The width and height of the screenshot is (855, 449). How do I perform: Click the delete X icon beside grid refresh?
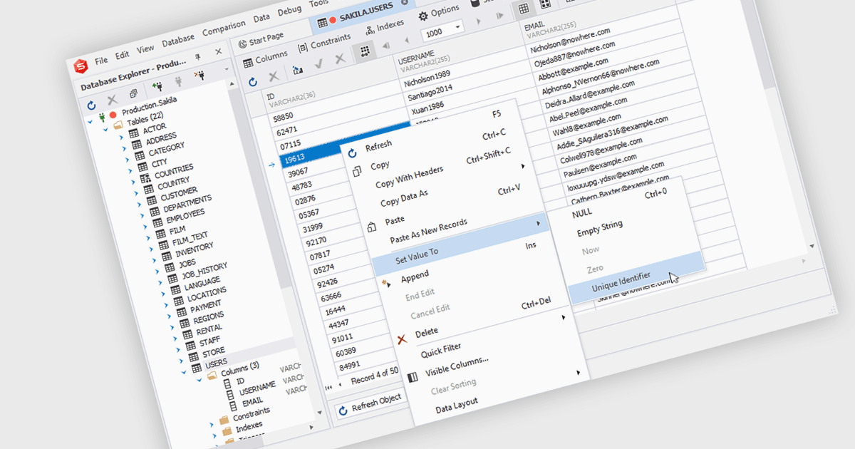(x=274, y=76)
